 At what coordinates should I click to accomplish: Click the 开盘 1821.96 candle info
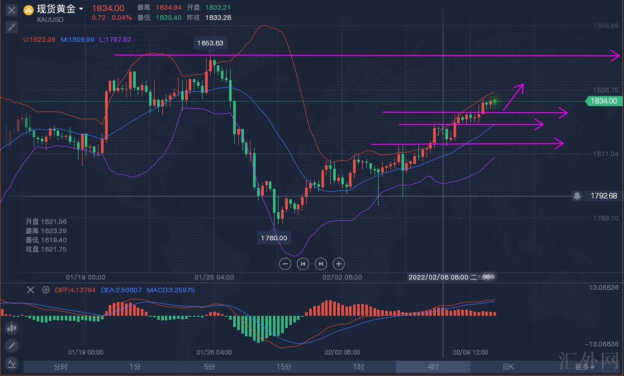pyautogui.click(x=46, y=222)
